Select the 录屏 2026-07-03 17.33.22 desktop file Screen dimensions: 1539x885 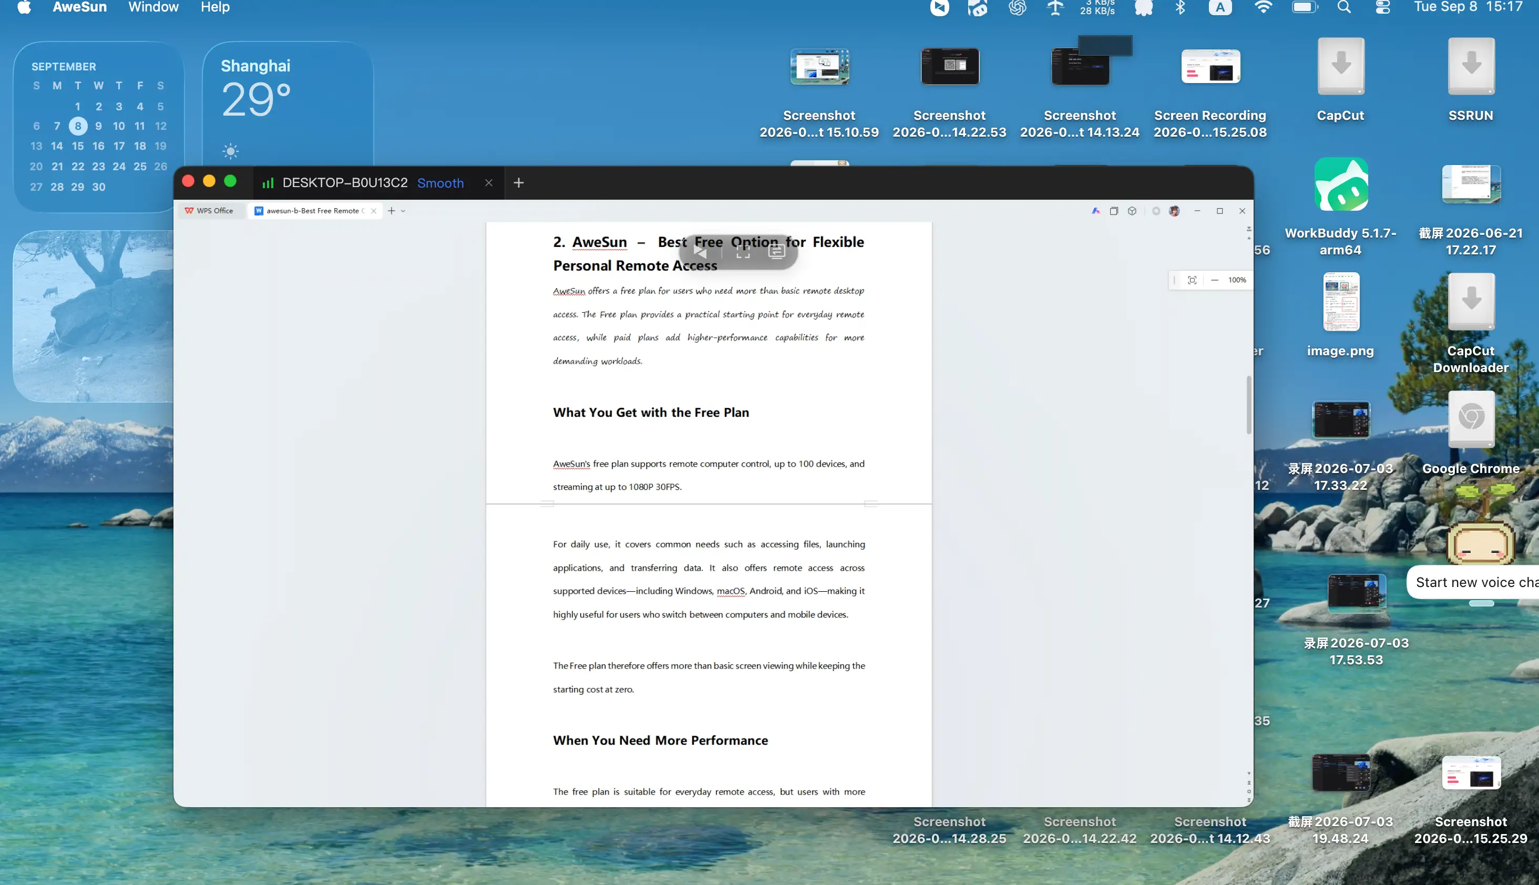[x=1341, y=419]
